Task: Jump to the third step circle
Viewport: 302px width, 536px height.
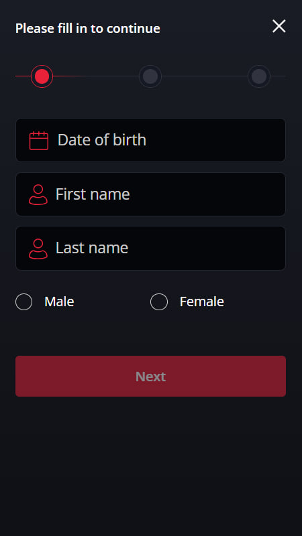Action: point(259,76)
